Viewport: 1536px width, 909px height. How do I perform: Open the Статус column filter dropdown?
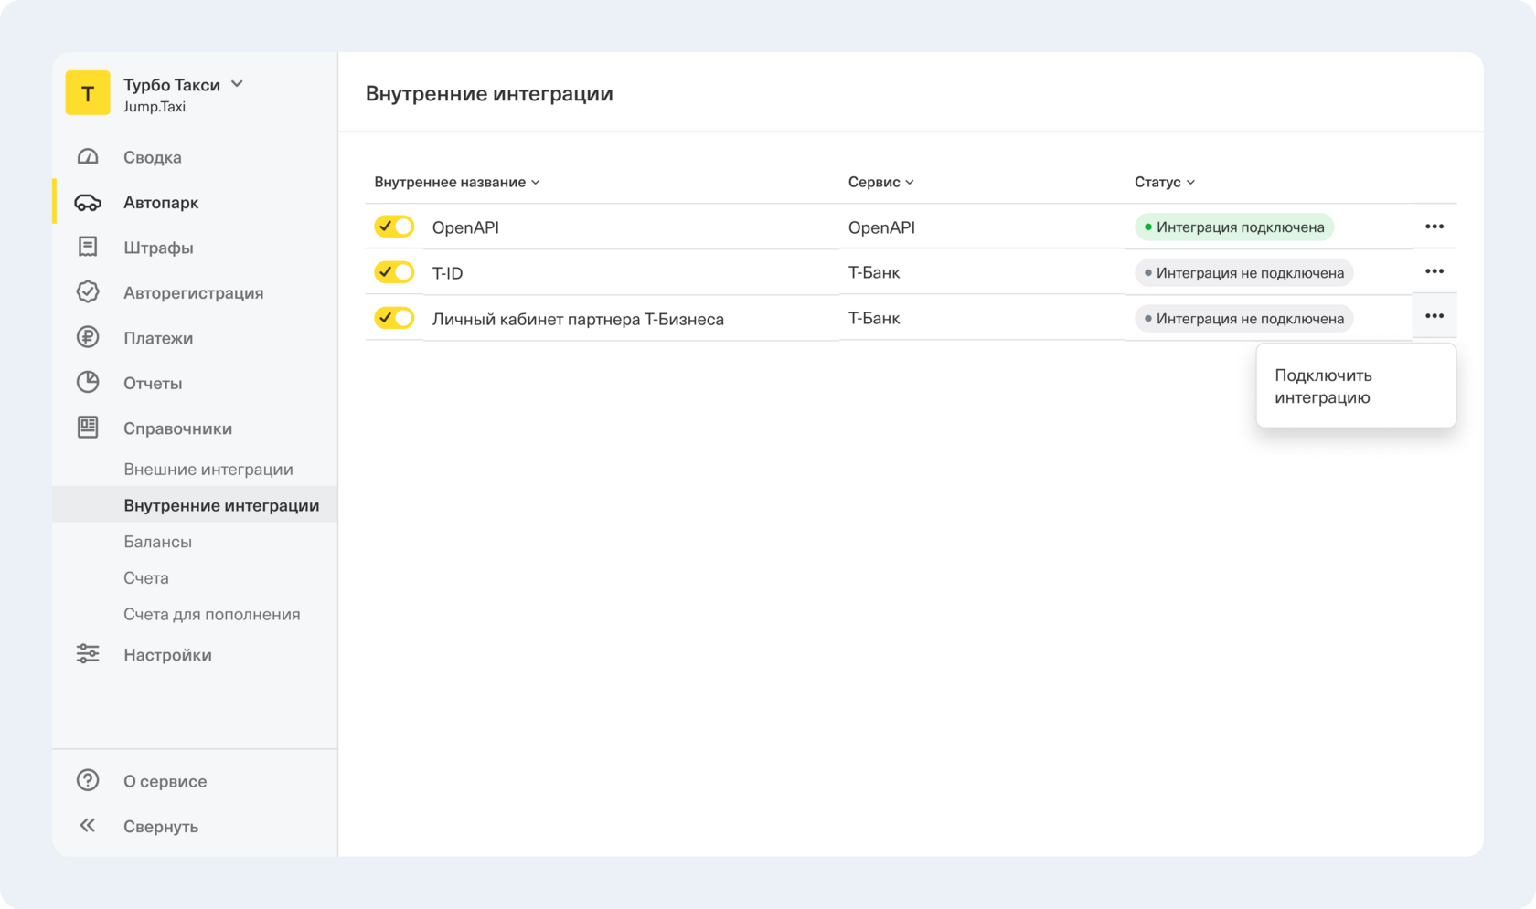point(1164,182)
